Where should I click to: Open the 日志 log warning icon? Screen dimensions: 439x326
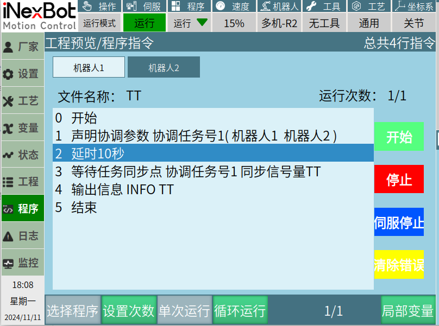click(9, 236)
